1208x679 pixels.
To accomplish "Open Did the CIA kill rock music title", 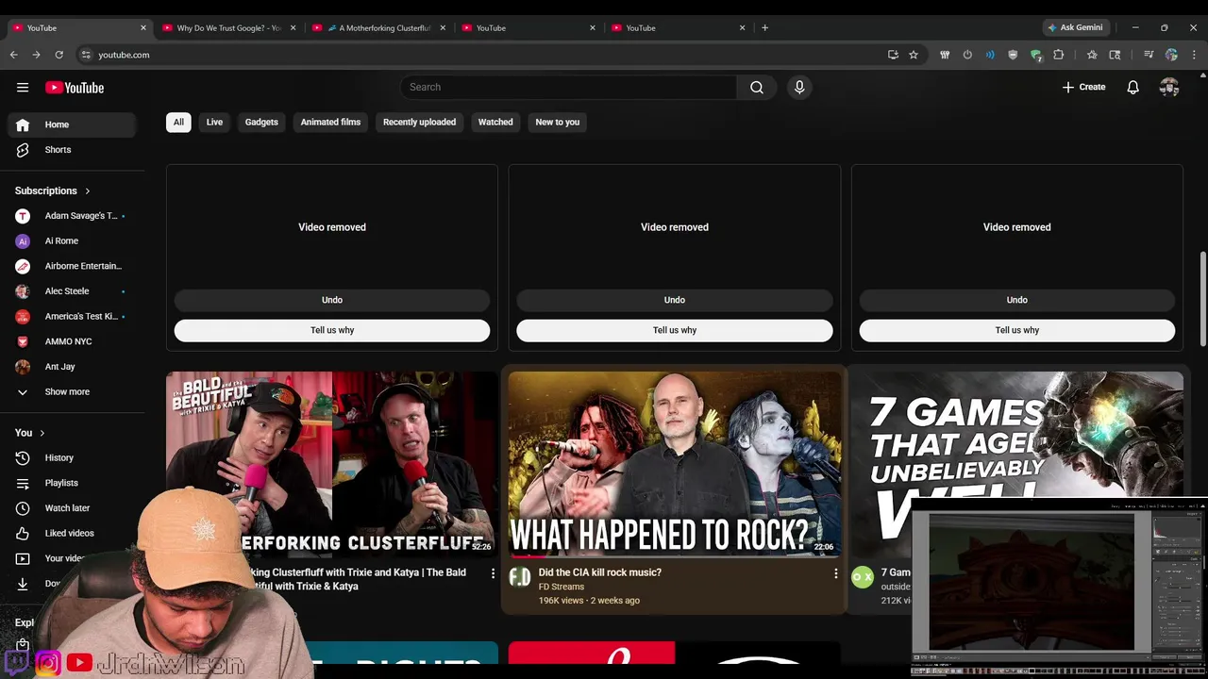I will pyautogui.click(x=600, y=572).
